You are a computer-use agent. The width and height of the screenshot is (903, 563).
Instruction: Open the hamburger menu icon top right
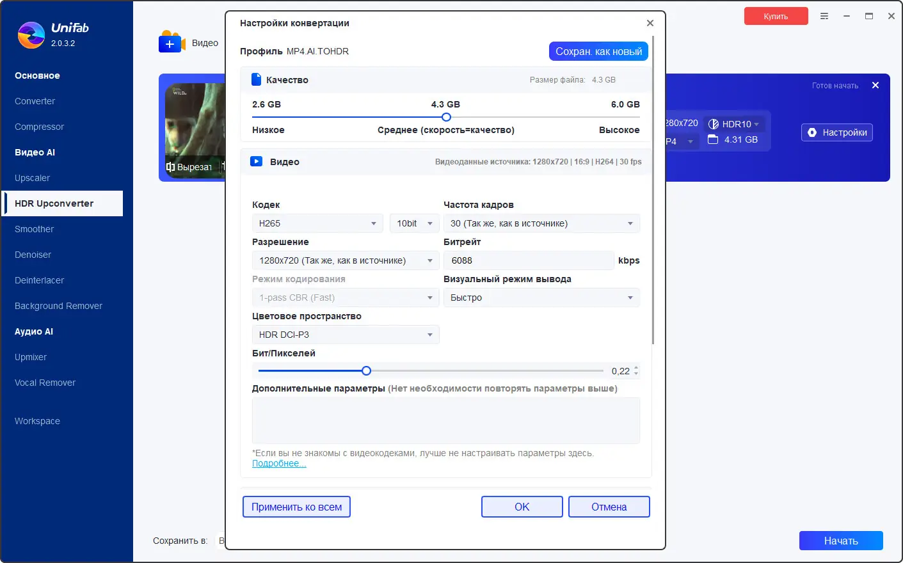coord(824,16)
